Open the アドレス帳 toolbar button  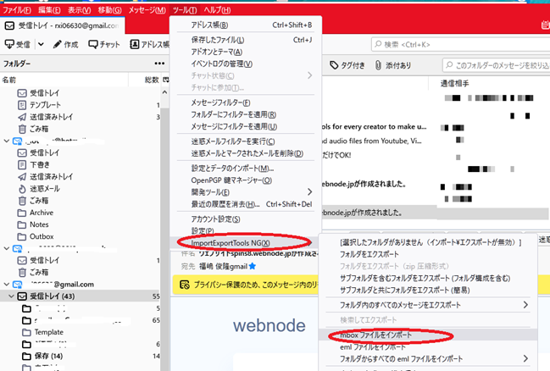[x=149, y=44]
